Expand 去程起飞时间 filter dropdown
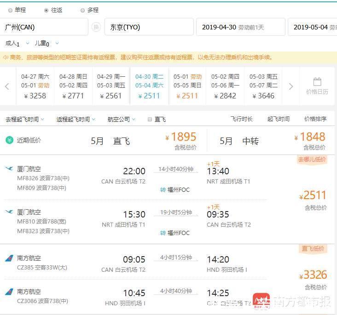Image resolution: width=337 pixels, height=315 pixels. pos(25,119)
